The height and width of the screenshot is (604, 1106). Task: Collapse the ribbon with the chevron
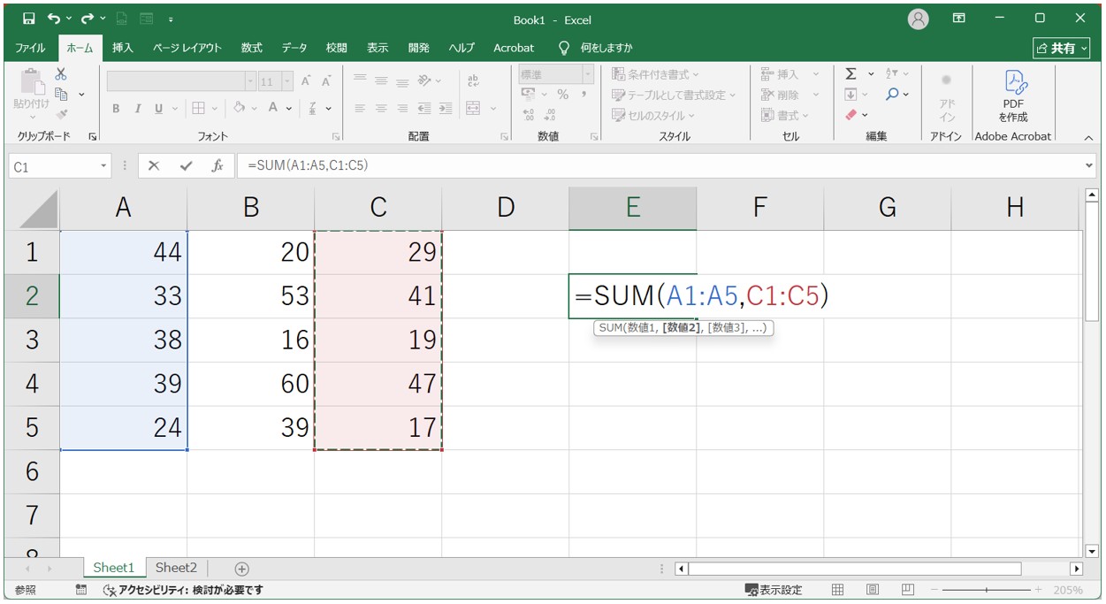tap(1088, 138)
